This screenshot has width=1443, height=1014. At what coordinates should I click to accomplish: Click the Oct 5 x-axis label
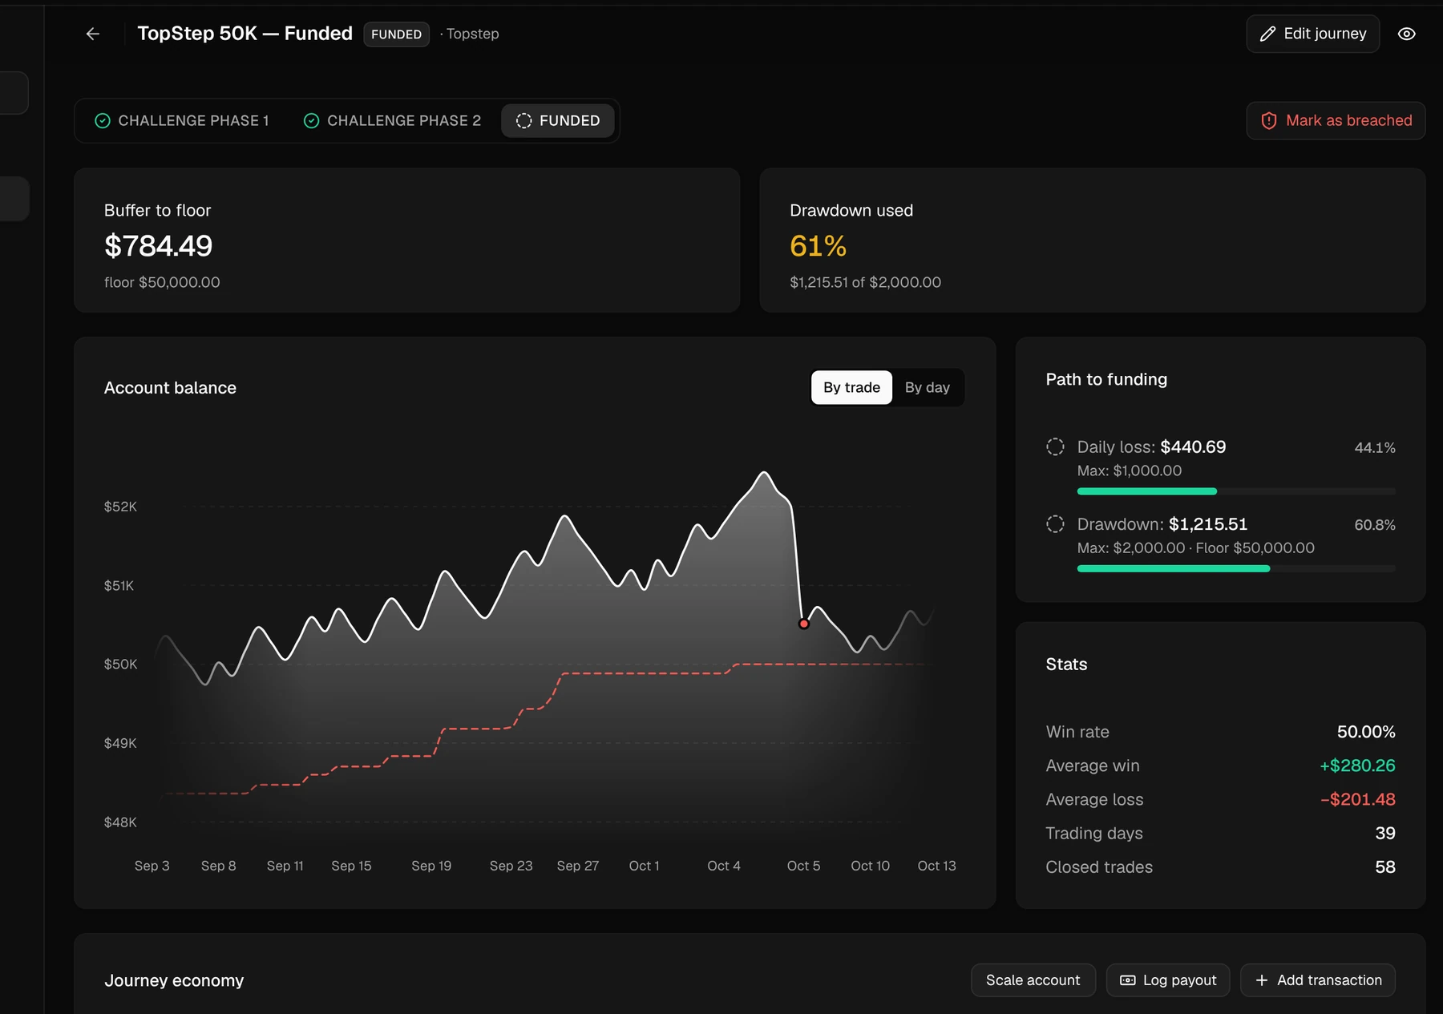coord(803,866)
